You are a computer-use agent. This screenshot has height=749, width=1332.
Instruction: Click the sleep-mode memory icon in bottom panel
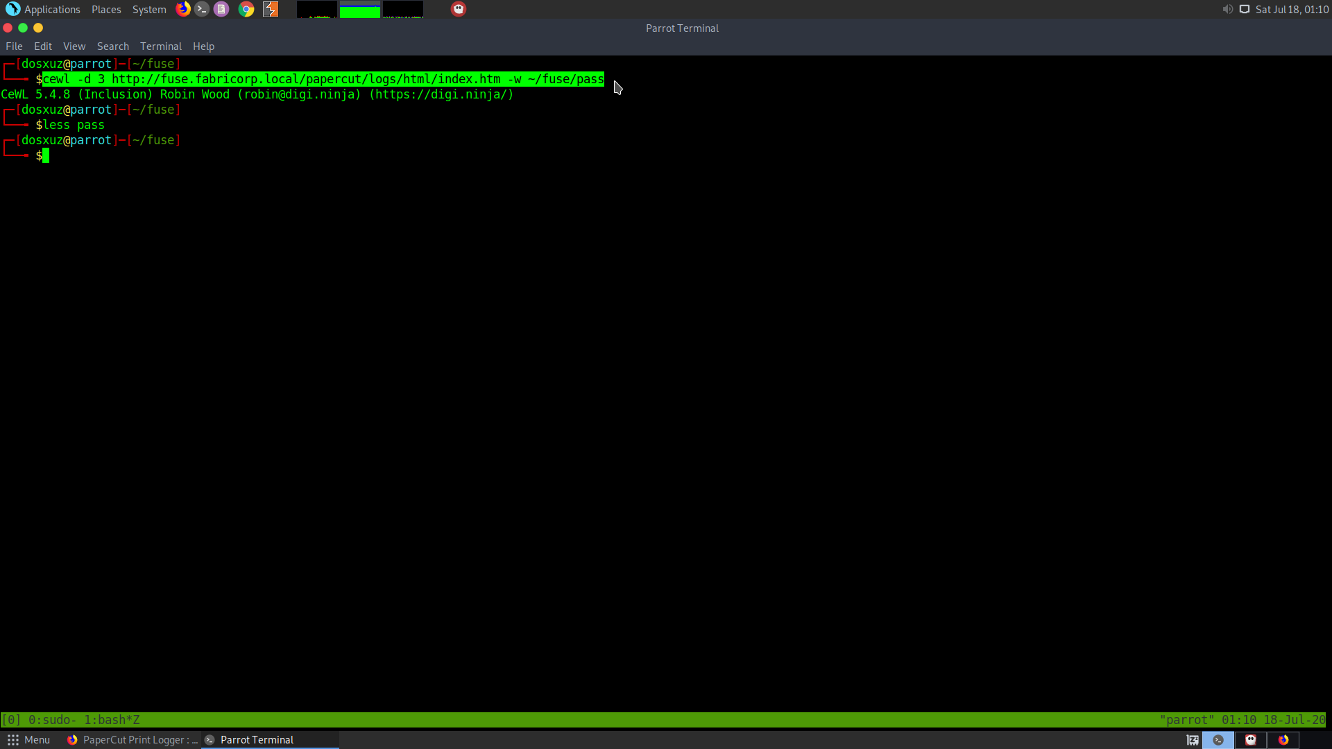(1193, 740)
